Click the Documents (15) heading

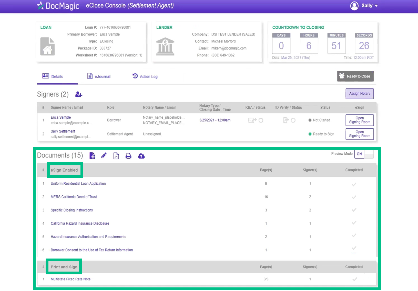(x=60, y=155)
